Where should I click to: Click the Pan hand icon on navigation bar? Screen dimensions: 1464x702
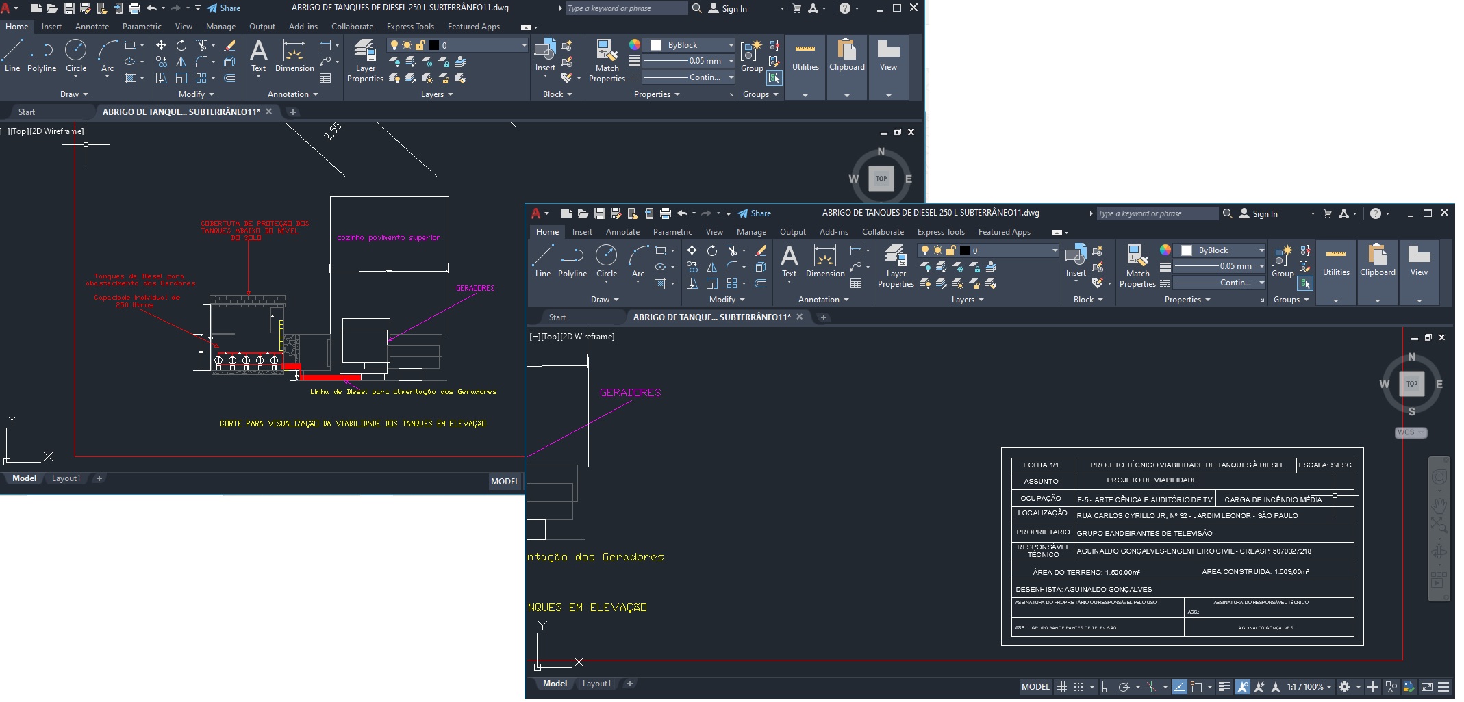point(1439,506)
